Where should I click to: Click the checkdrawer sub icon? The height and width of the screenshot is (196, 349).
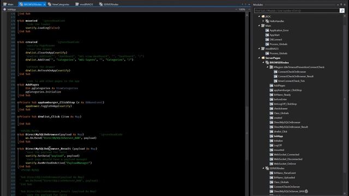click(272, 108)
